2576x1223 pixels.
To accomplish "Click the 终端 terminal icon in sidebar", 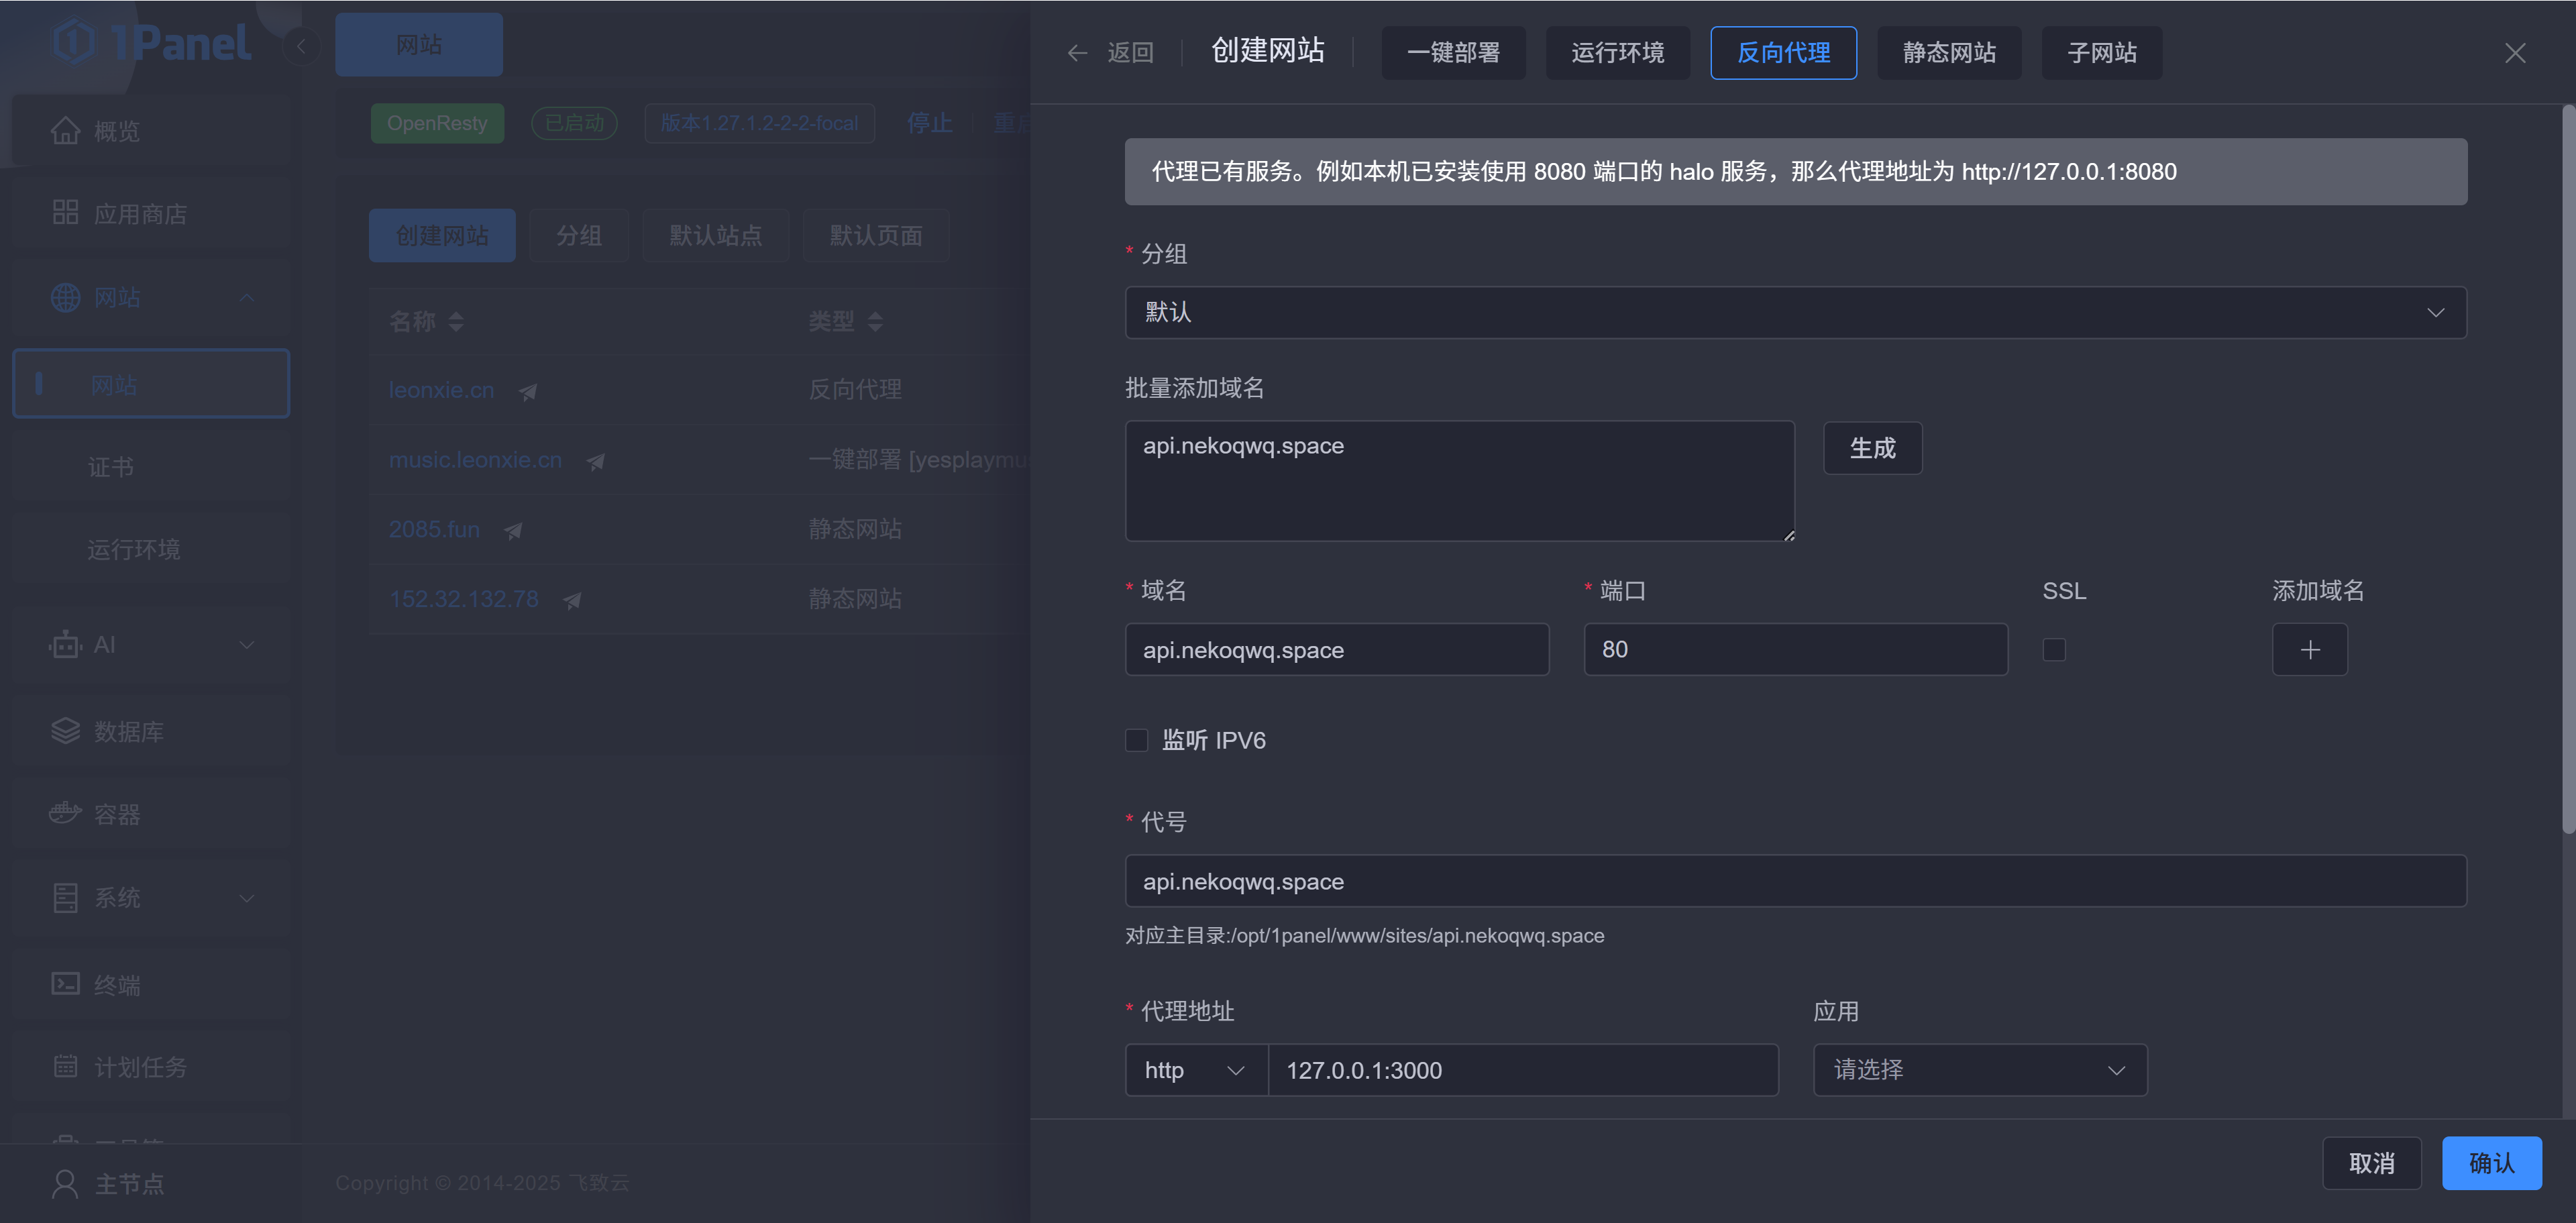I will [x=65, y=984].
